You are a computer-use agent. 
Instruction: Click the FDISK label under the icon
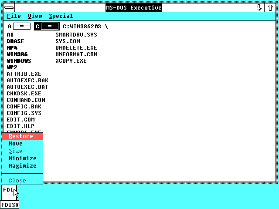10,205
